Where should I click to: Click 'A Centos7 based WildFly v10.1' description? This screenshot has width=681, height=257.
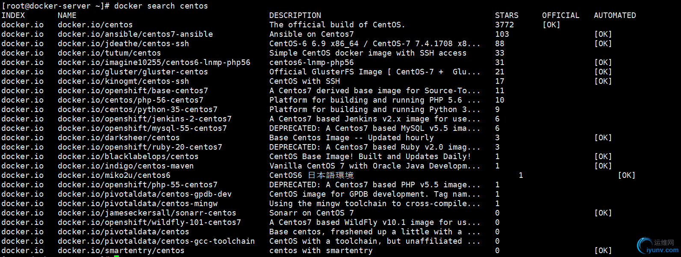375,222
